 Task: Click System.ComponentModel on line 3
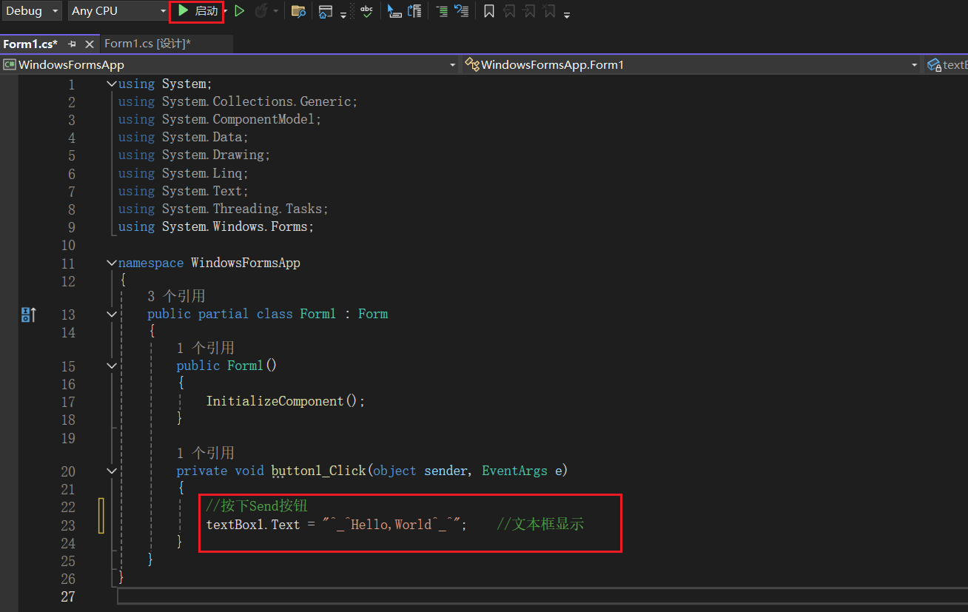(x=238, y=119)
